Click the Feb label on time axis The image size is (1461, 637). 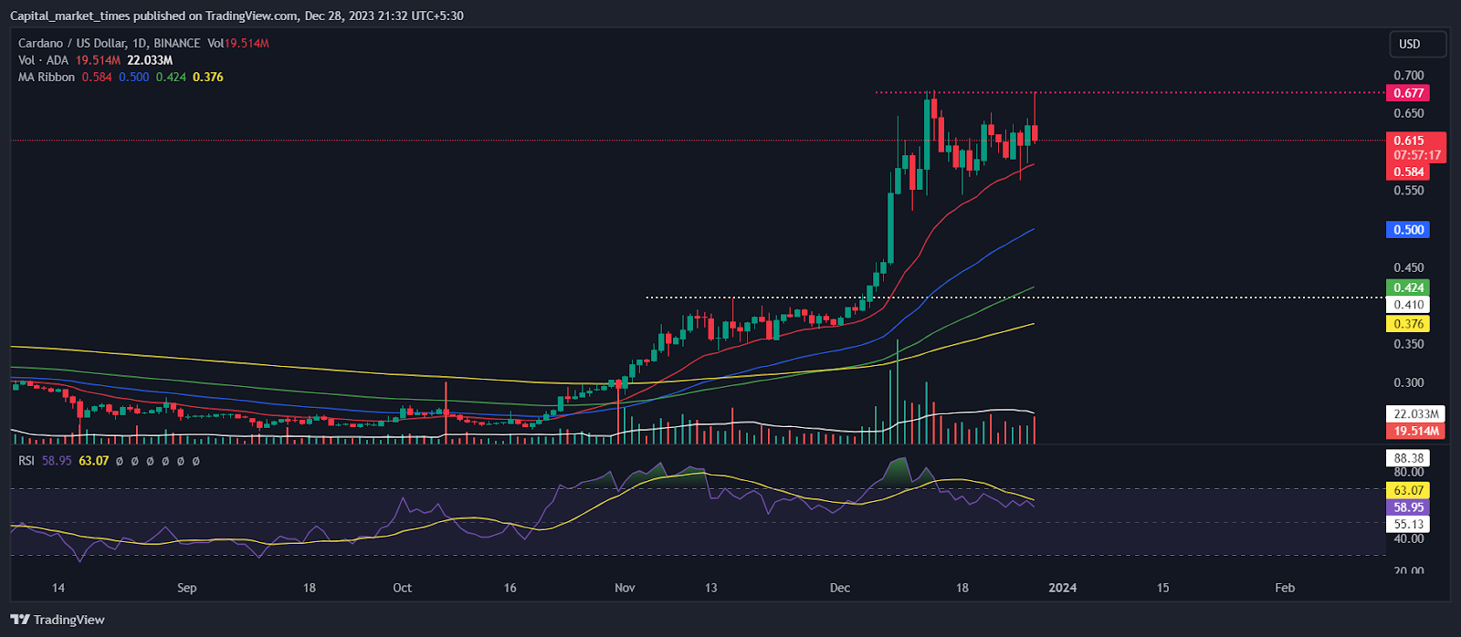(1285, 588)
